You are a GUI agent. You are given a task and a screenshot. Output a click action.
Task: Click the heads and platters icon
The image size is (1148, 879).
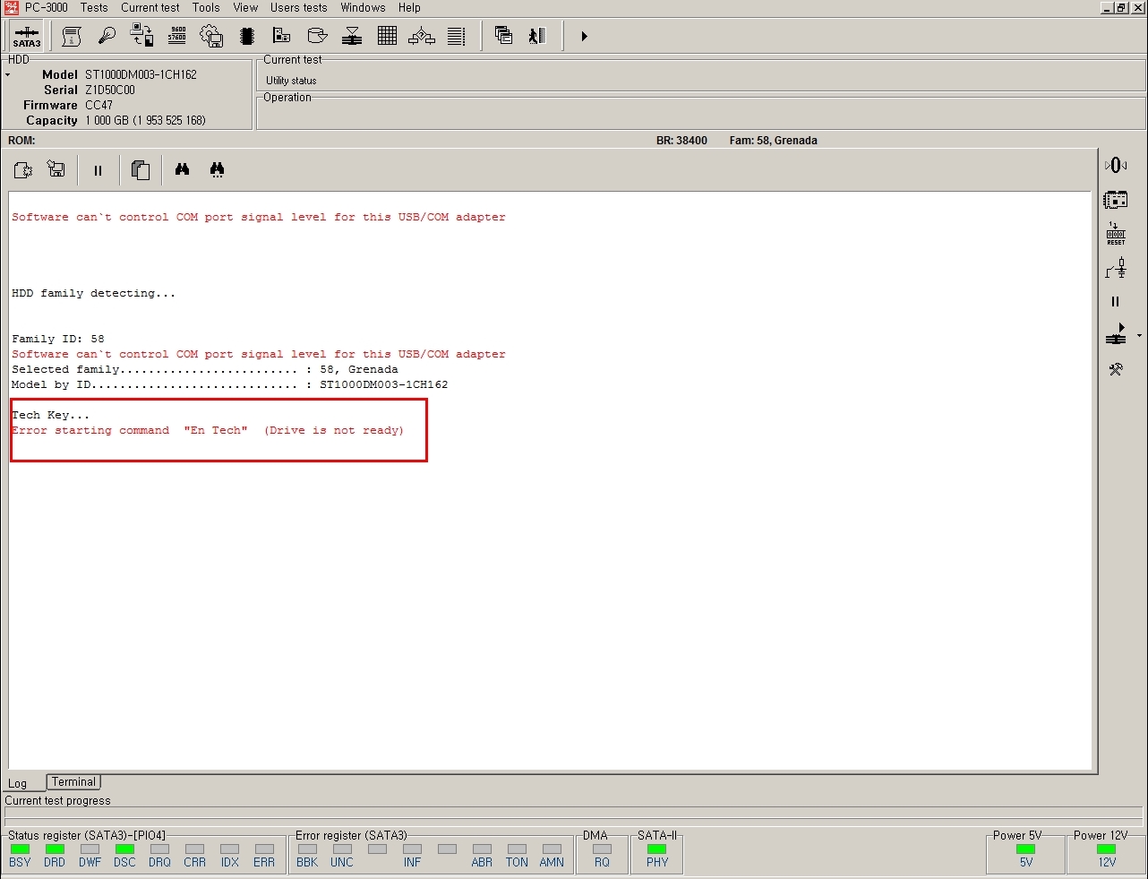[352, 36]
